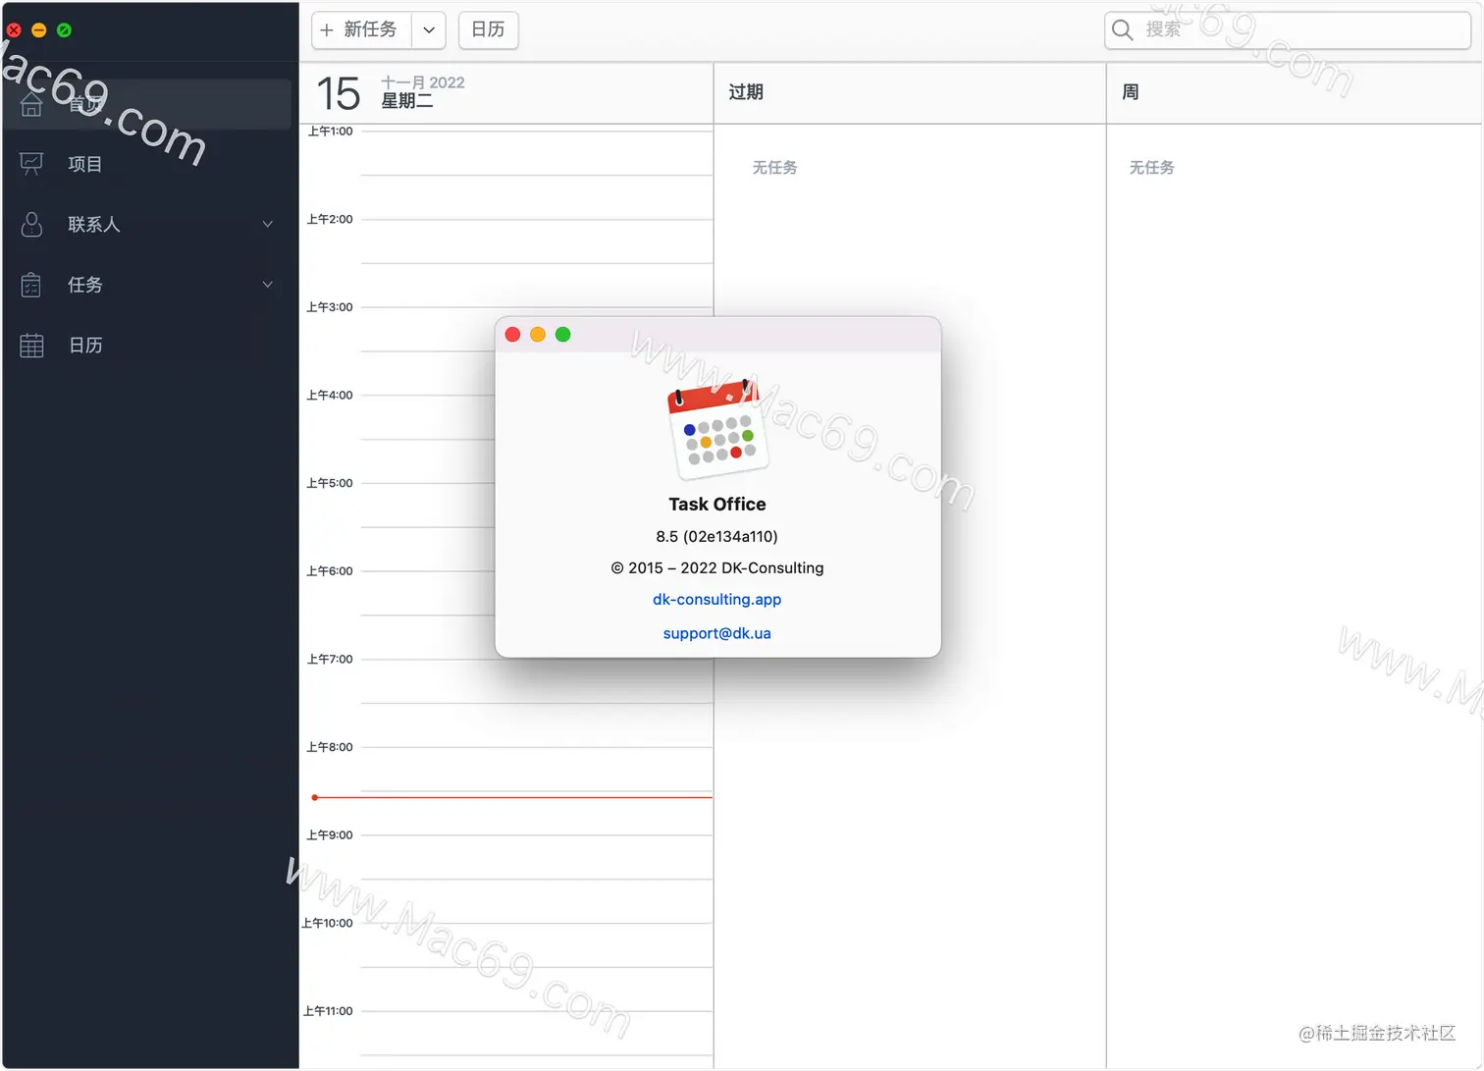Screen dimensions: 1484x1071
Task: Click 无任务 under the 过期 column
Action: coord(775,168)
